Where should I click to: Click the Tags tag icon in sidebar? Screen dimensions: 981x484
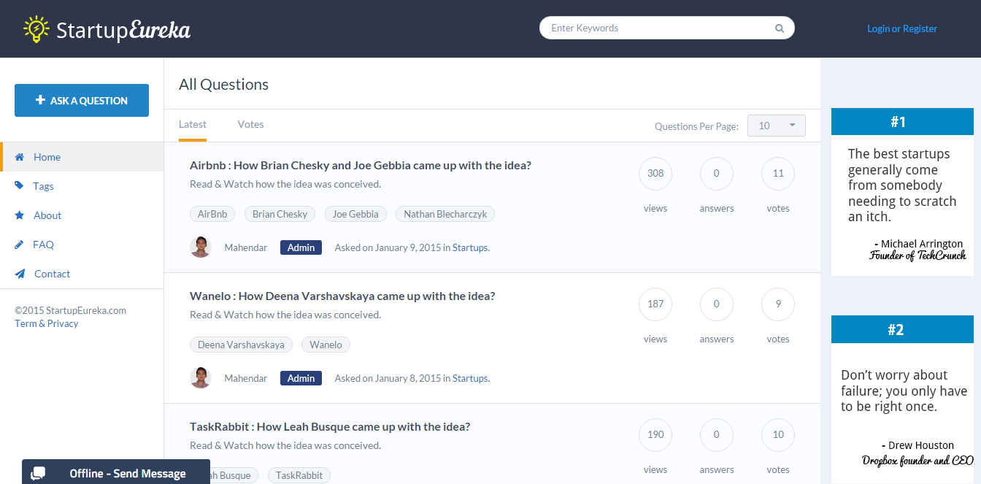[19, 186]
